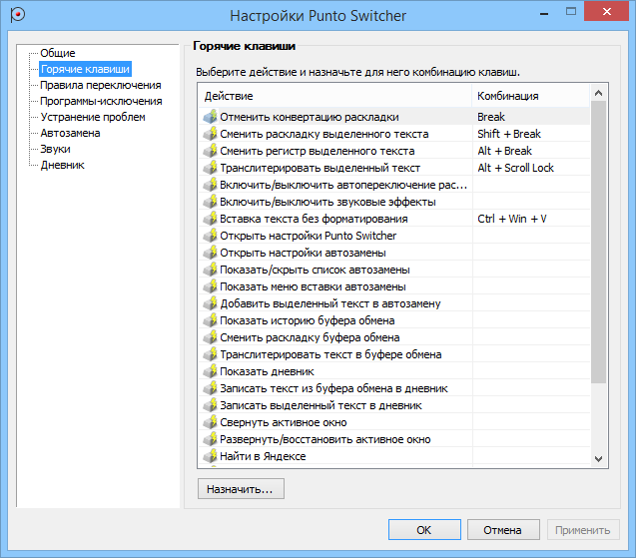Click icon beside 'Показать дневник'
The height and width of the screenshot is (558, 636).
pos(210,371)
